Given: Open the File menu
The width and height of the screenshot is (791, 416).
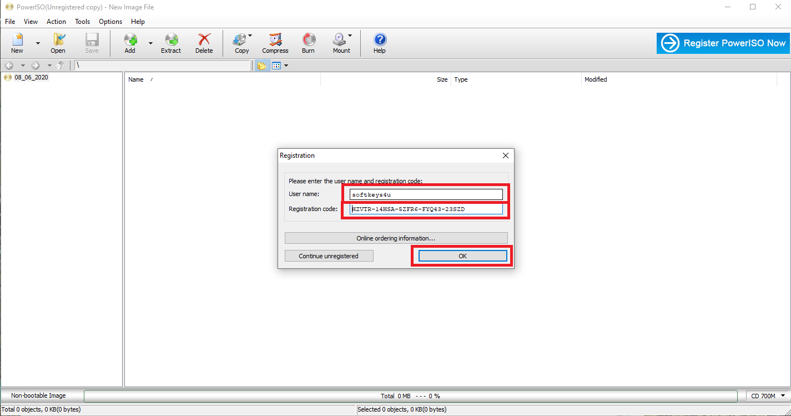Looking at the screenshot, I should point(10,22).
